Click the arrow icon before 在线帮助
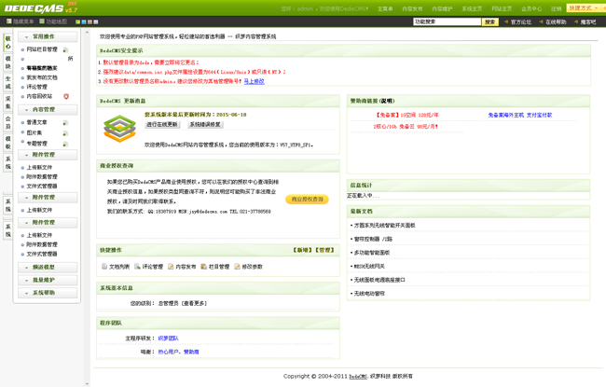The height and width of the screenshot is (387, 606). point(541,22)
